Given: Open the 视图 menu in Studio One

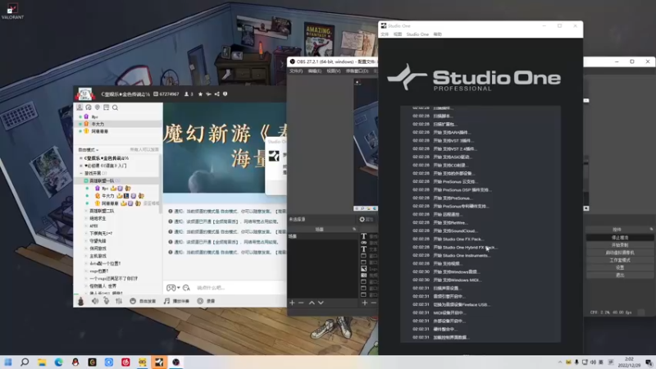Looking at the screenshot, I should pyautogui.click(x=398, y=34).
